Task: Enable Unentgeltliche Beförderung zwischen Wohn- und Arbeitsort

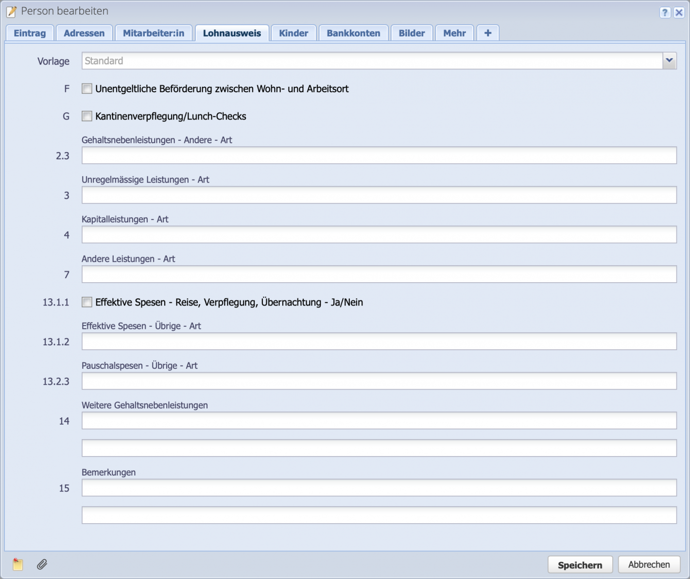Action: (x=87, y=88)
